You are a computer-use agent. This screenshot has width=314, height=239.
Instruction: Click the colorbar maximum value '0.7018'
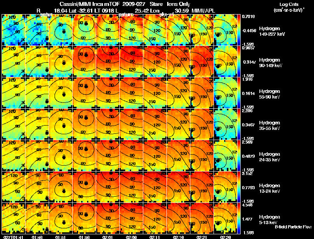tap(248, 16)
